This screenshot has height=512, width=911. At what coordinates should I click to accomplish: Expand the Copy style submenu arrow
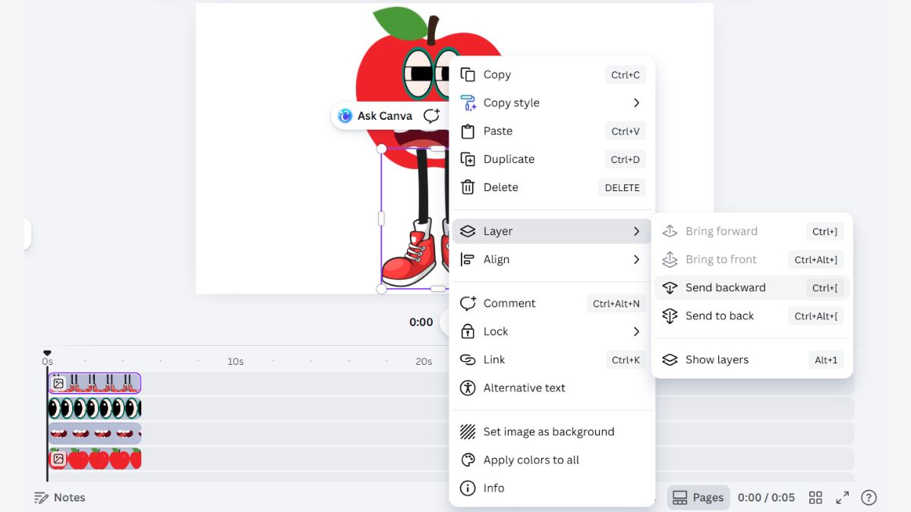[637, 102]
